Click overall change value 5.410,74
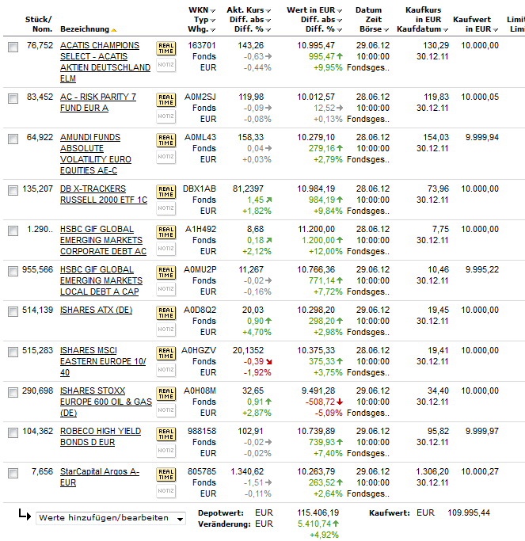525x541 pixels. (314, 524)
